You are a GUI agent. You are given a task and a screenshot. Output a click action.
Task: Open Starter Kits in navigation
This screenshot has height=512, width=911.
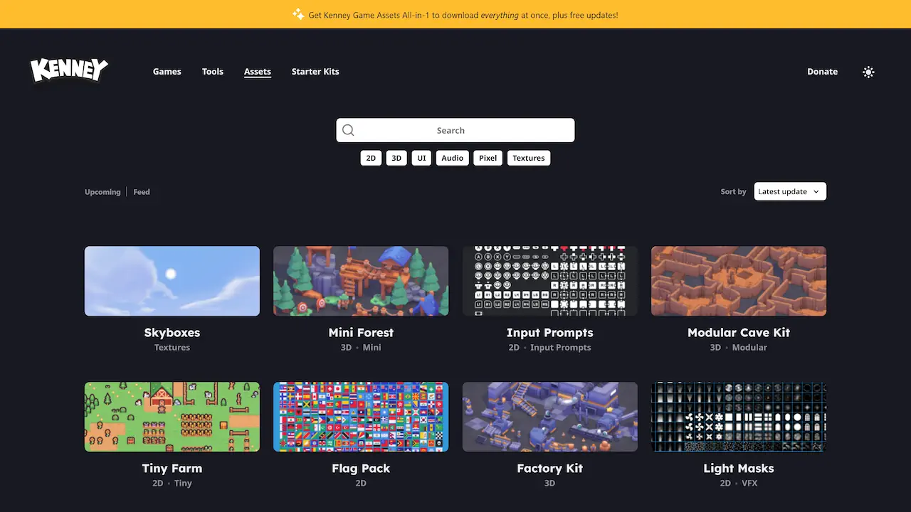[x=315, y=72]
